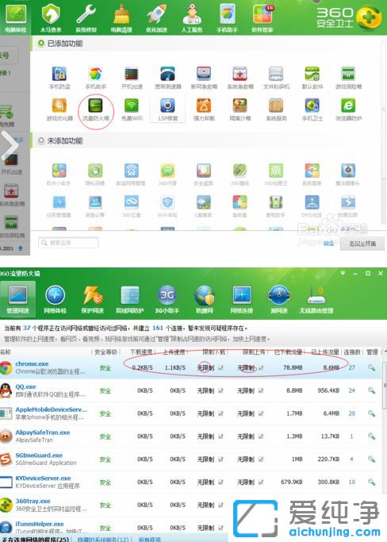This screenshot has width=387, height=542.
Task: Open manage magnifier for QQ.exe
Action: pyautogui.click(x=371, y=390)
